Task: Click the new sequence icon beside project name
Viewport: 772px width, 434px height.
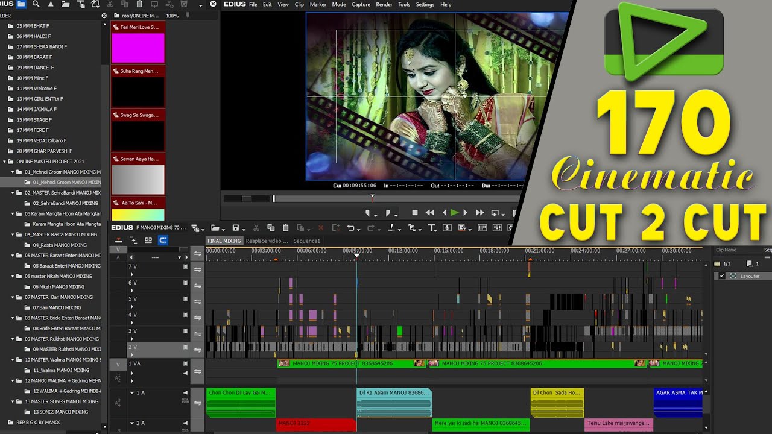Action: click(194, 228)
